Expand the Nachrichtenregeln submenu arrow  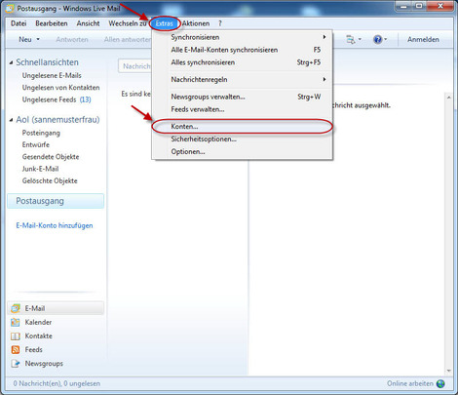click(x=324, y=79)
